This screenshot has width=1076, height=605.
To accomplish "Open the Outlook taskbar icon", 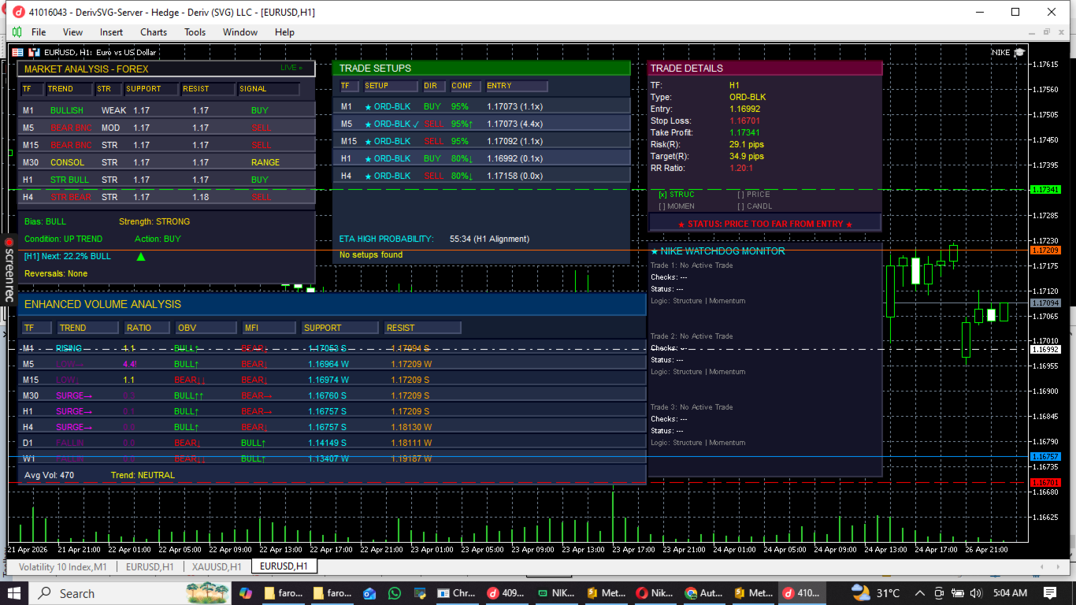I will click(x=369, y=593).
